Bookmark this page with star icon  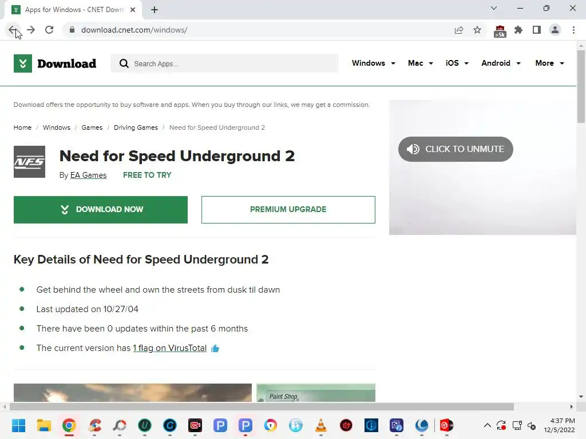click(477, 30)
